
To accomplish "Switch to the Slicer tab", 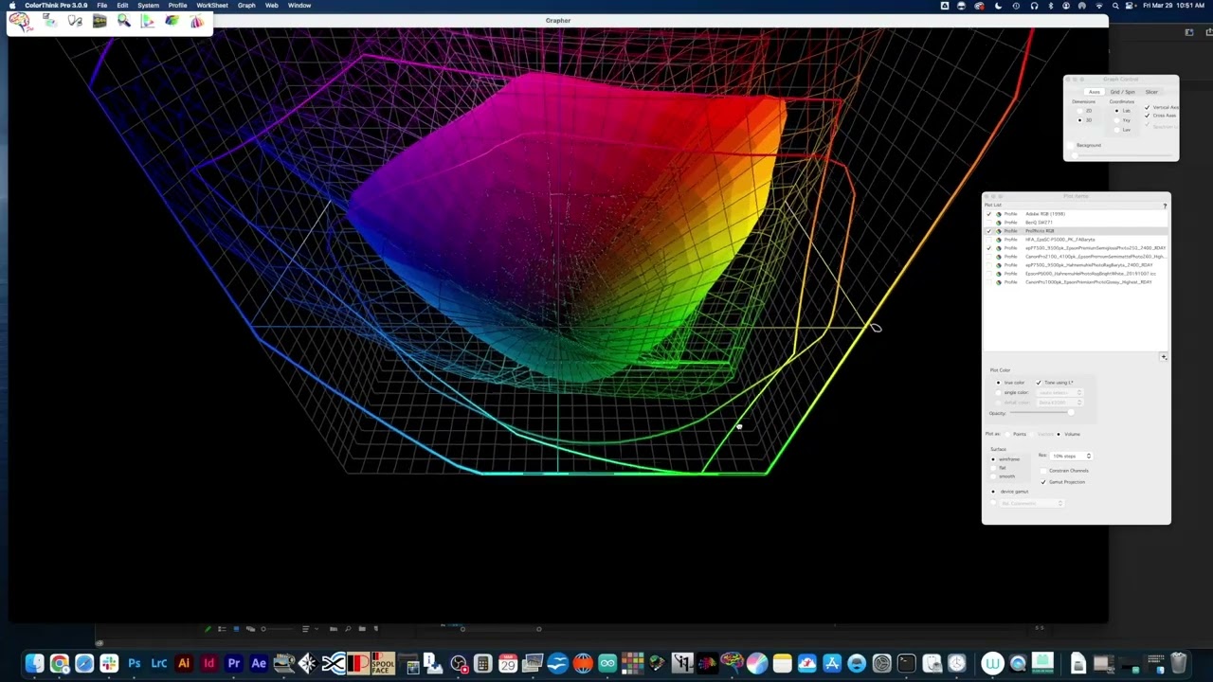I will click(x=1151, y=92).
